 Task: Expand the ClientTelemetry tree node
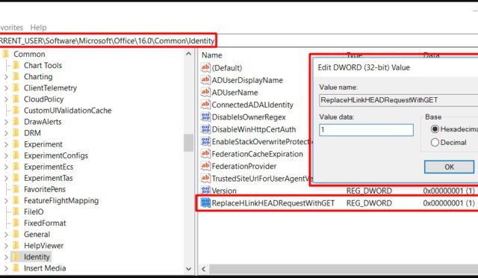pos(6,88)
